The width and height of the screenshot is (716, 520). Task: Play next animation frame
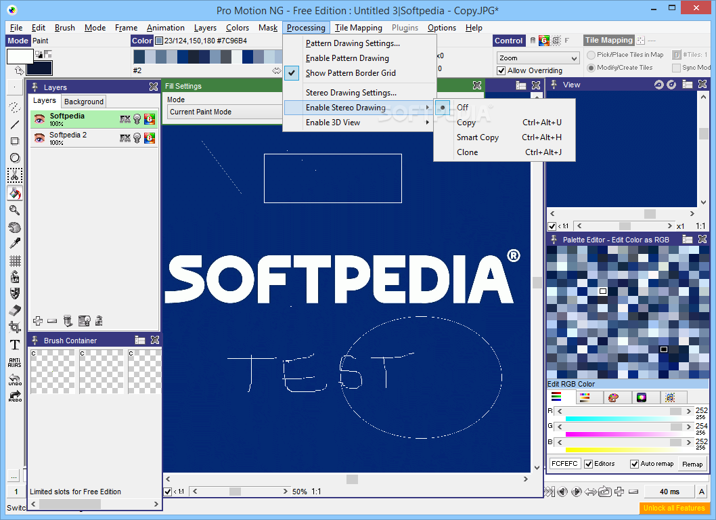pyautogui.click(x=577, y=492)
